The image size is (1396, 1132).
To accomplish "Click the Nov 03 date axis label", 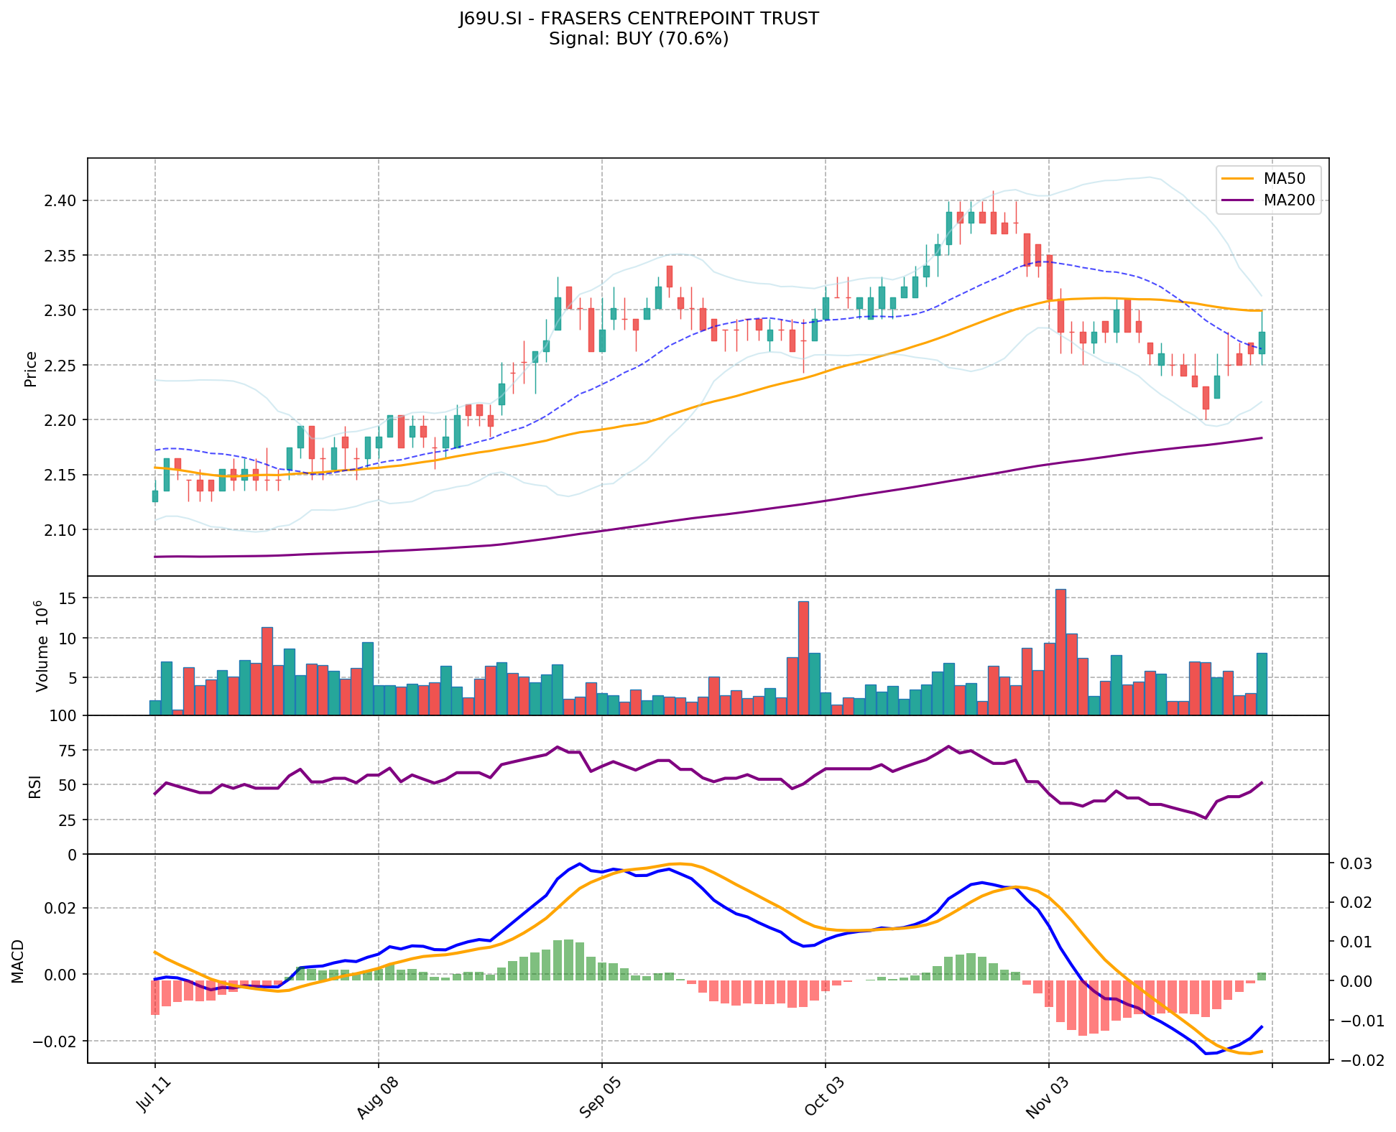I will click(1048, 1098).
